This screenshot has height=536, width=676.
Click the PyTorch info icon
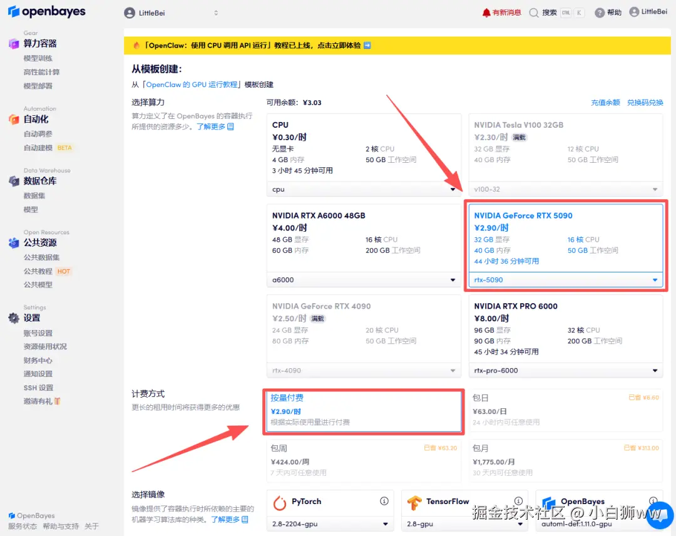[x=384, y=501]
